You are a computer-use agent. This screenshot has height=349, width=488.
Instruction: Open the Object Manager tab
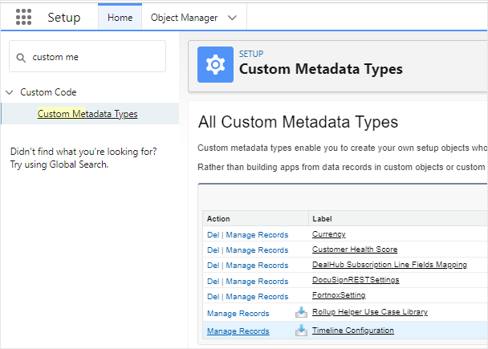click(x=184, y=18)
